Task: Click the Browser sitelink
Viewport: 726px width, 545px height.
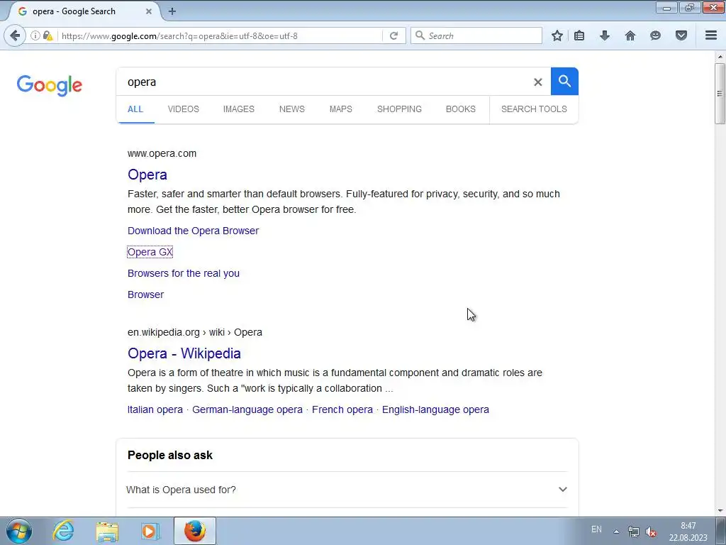Action: click(145, 294)
